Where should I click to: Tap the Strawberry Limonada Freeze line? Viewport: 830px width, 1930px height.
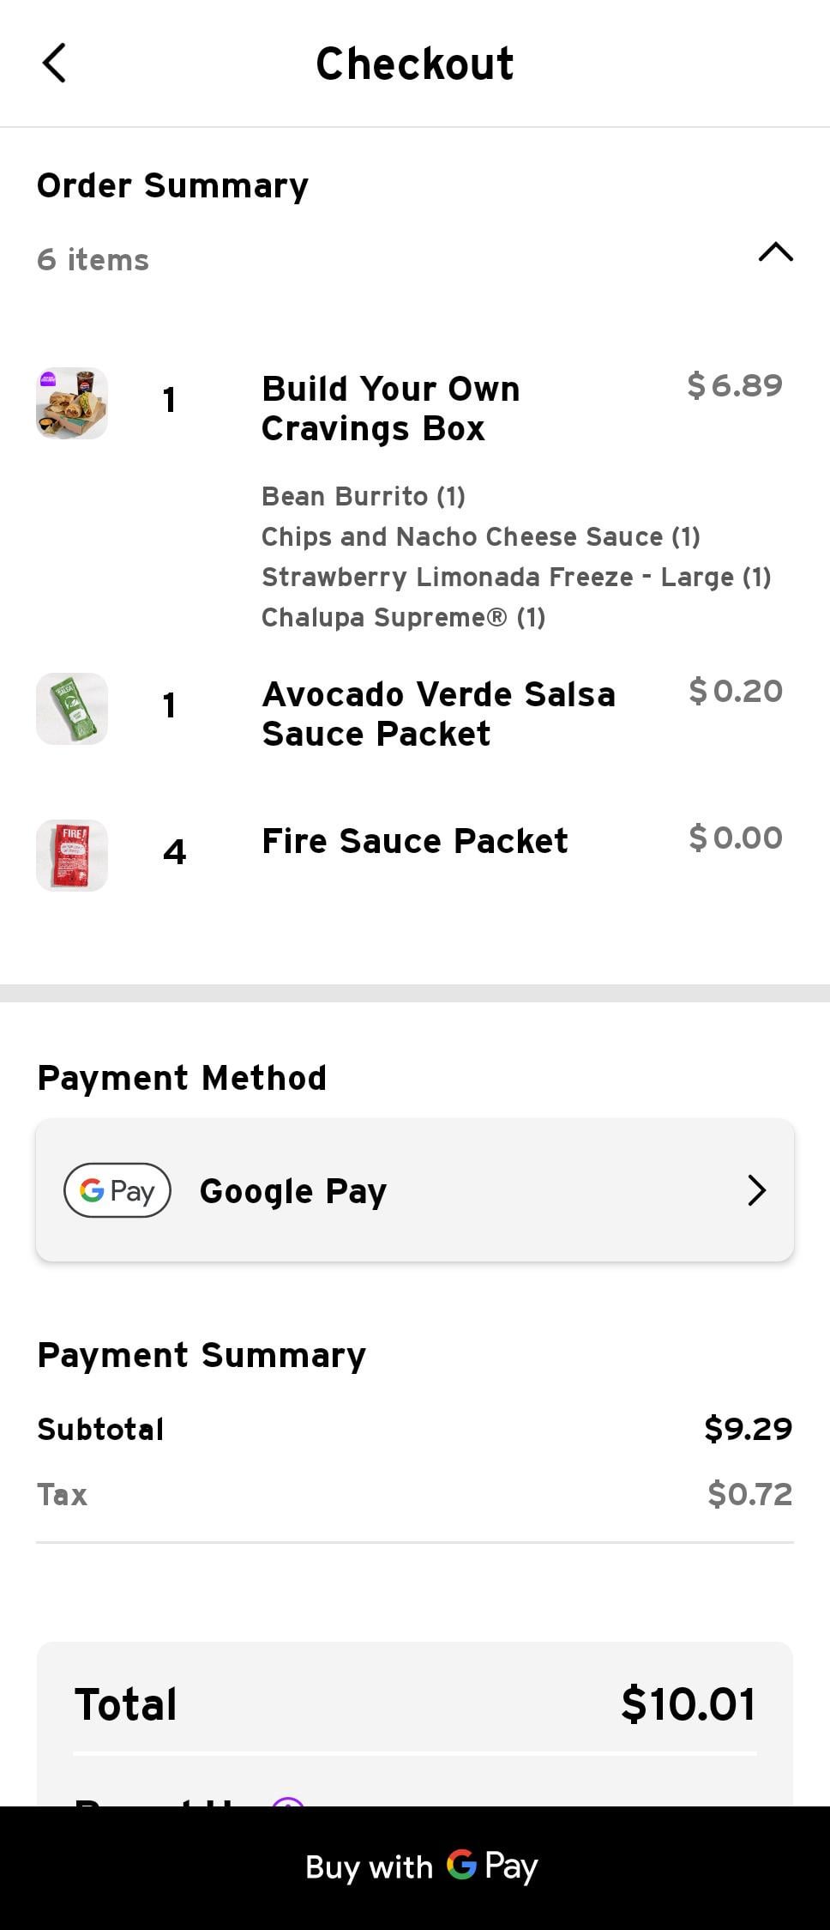click(x=516, y=577)
